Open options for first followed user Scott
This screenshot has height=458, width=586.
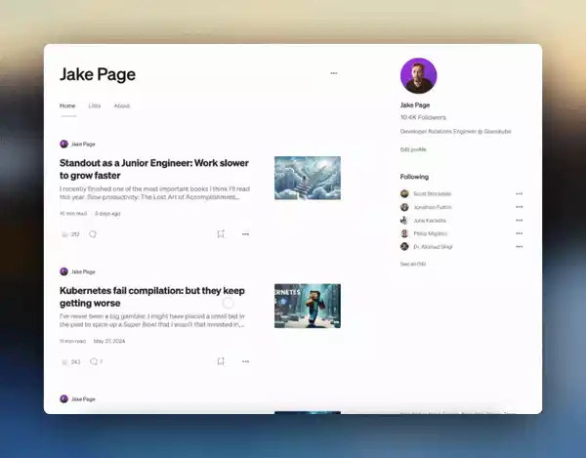520,193
